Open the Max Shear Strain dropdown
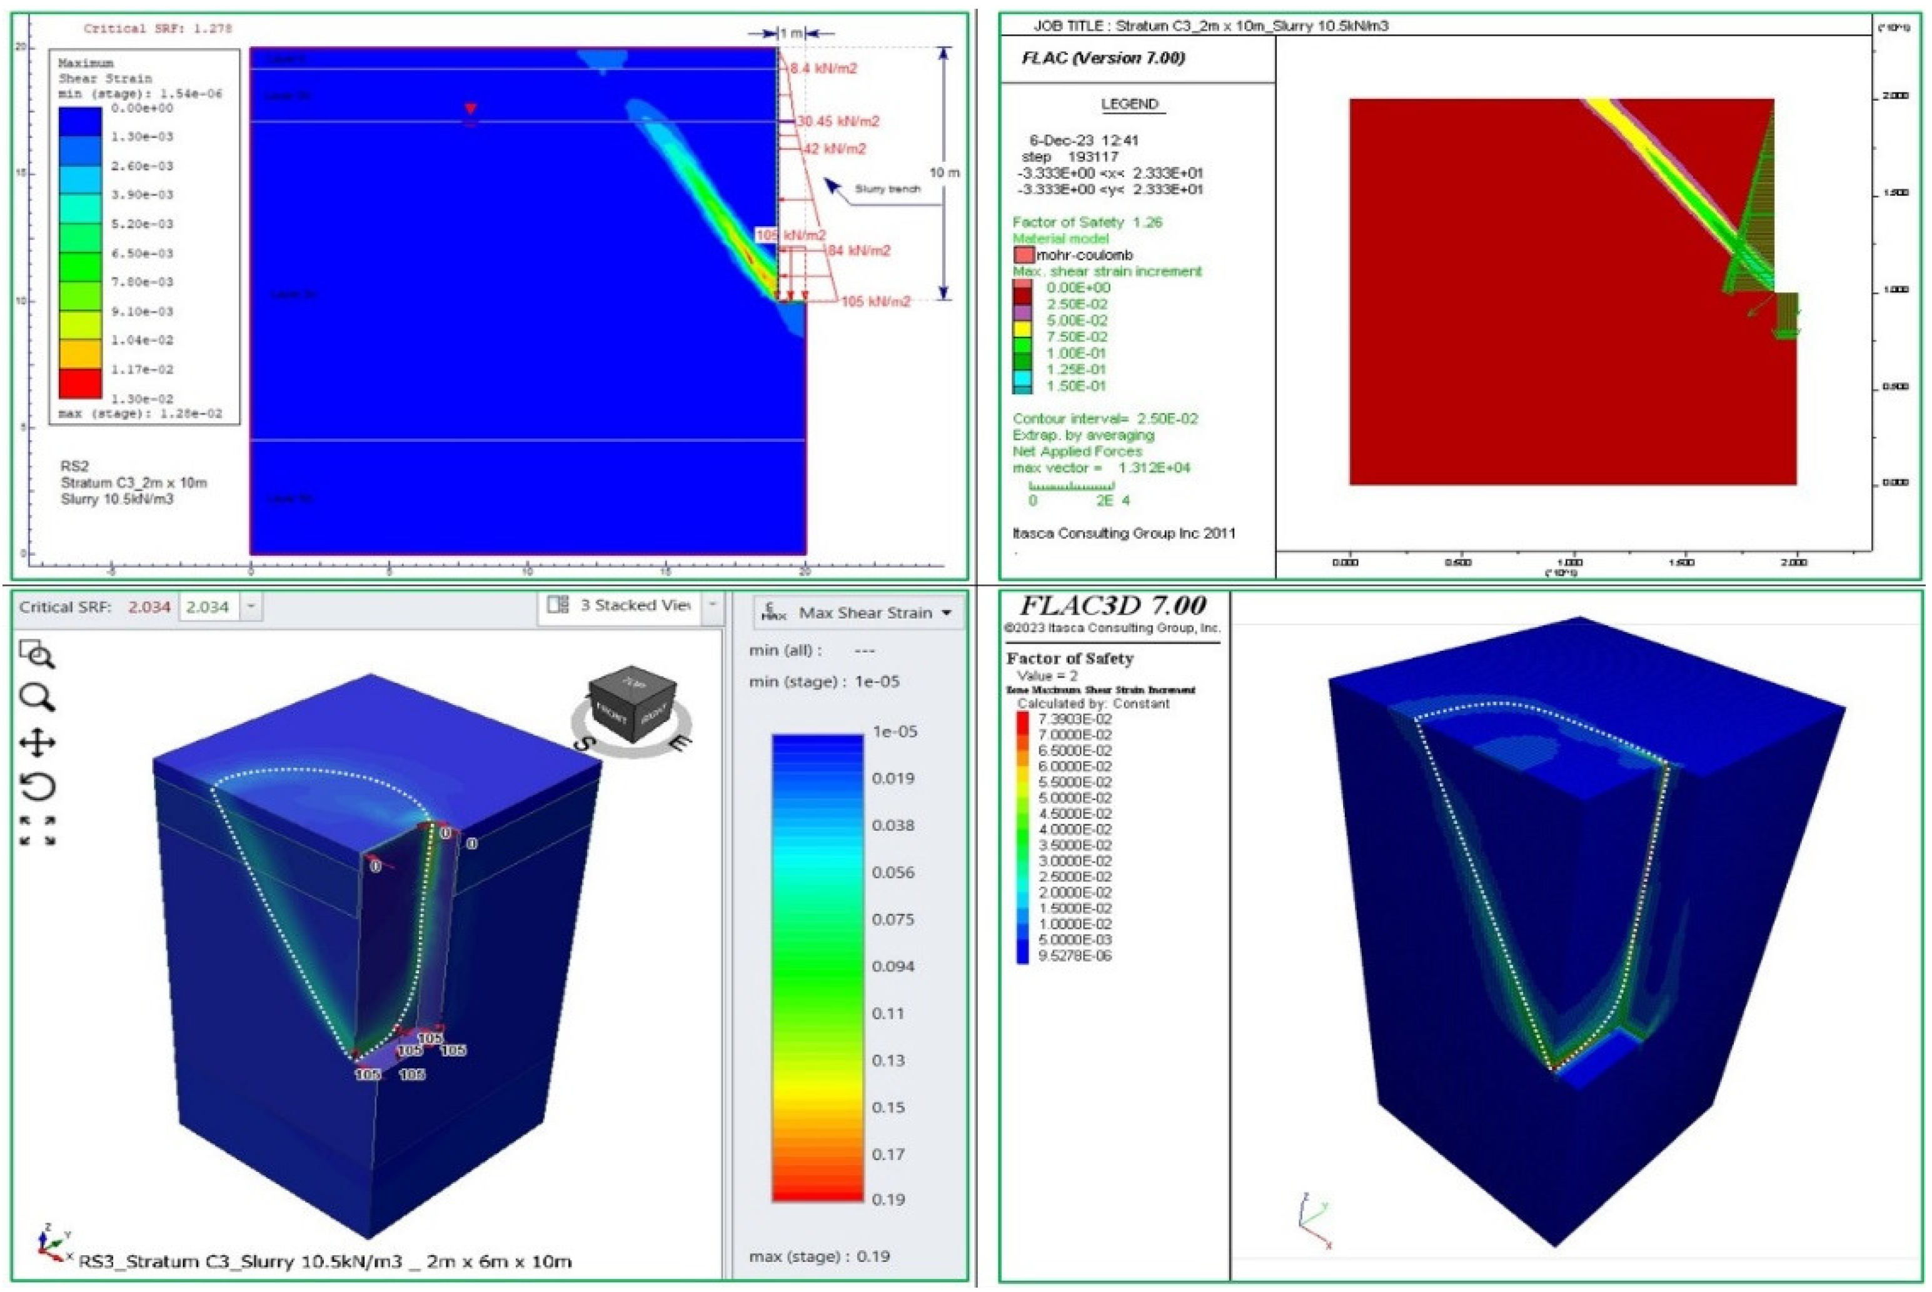The image size is (1932, 1292). pos(946,613)
